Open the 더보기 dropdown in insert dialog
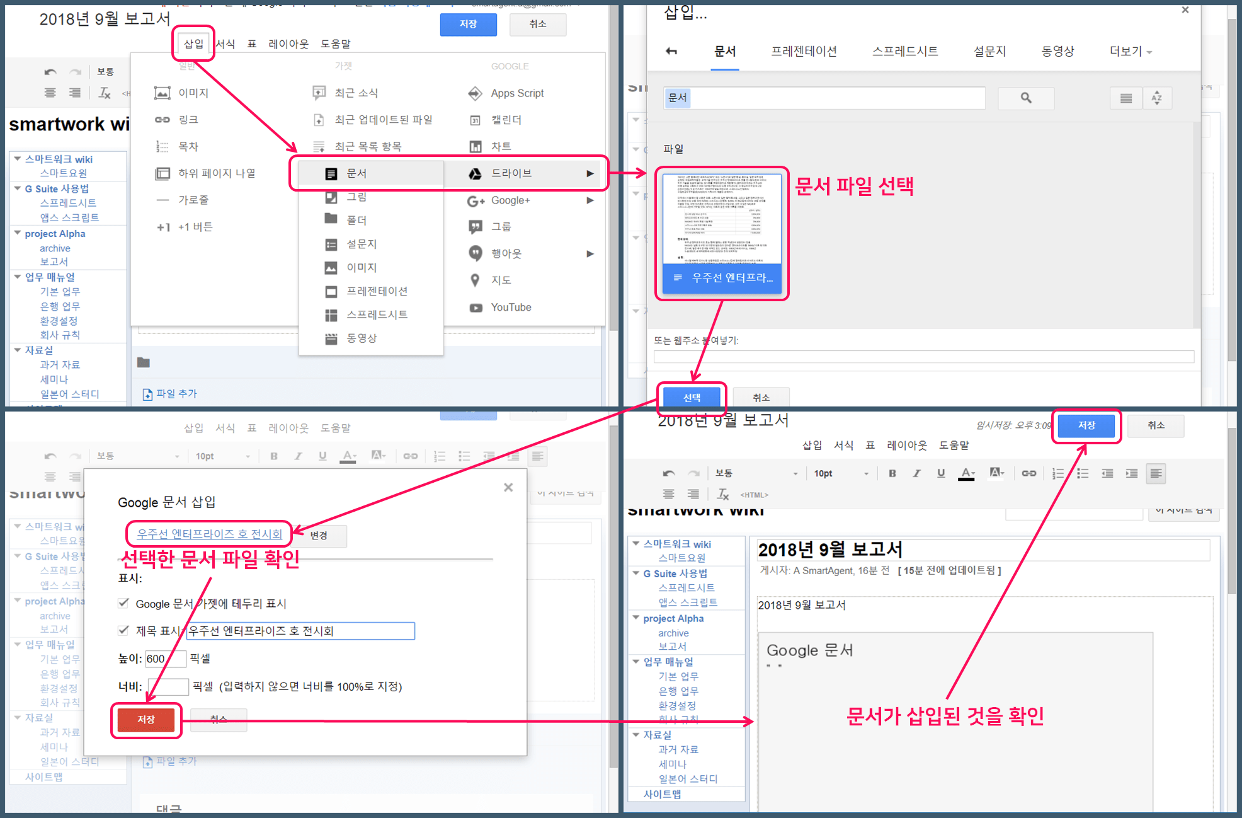 pos(1129,51)
